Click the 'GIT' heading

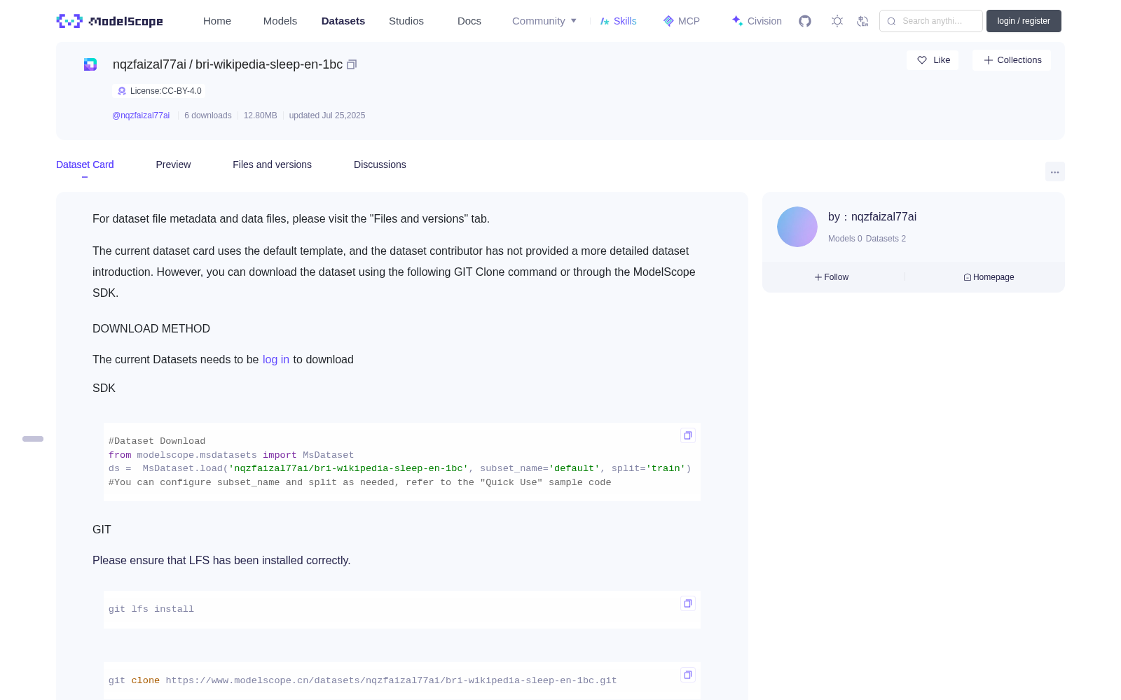coord(102,530)
